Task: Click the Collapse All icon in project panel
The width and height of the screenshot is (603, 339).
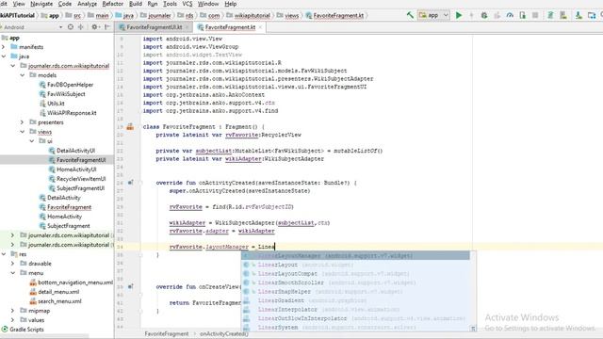Action: pos(81,27)
